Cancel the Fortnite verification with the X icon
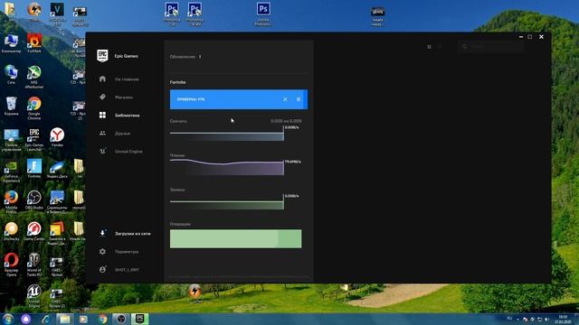This screenshot has width=579, height=325. [285, 99]
